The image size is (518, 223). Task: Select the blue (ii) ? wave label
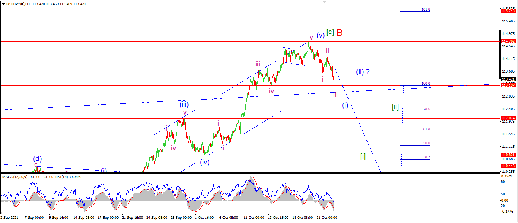coord(363,71)
